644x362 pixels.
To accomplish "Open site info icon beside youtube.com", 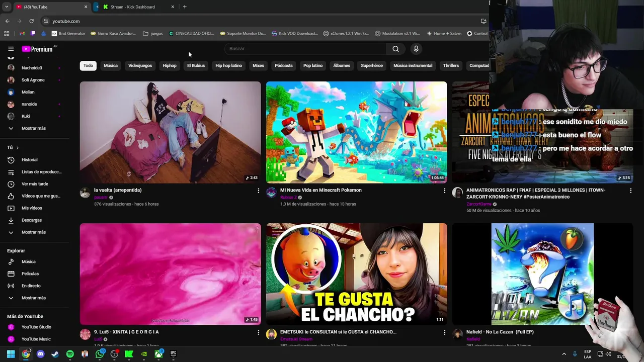I will [46, 21].
